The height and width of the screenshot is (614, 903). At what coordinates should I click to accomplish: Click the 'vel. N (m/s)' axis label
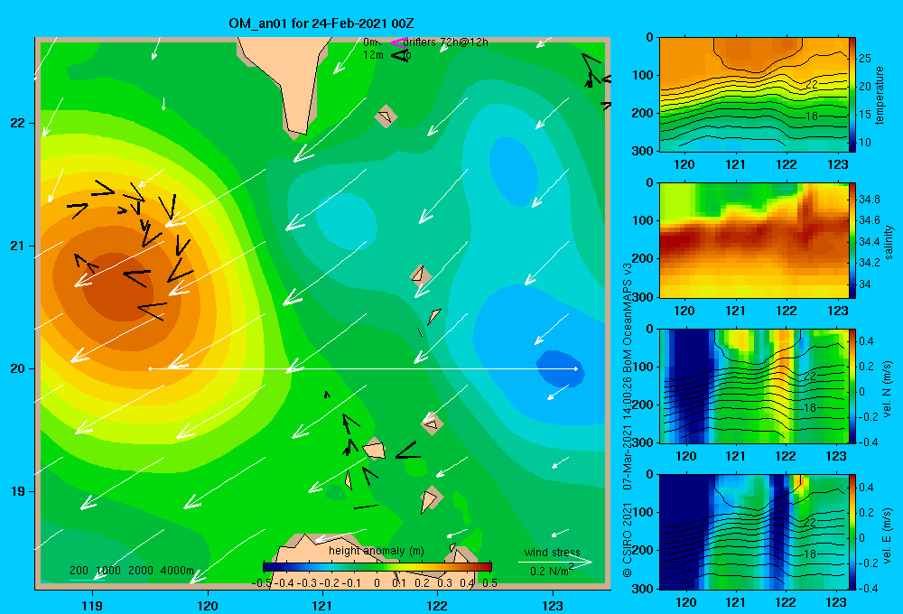[887, 389]
